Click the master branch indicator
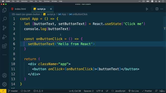Viewport: 166px width, 93px height. (x=13, y=91)
